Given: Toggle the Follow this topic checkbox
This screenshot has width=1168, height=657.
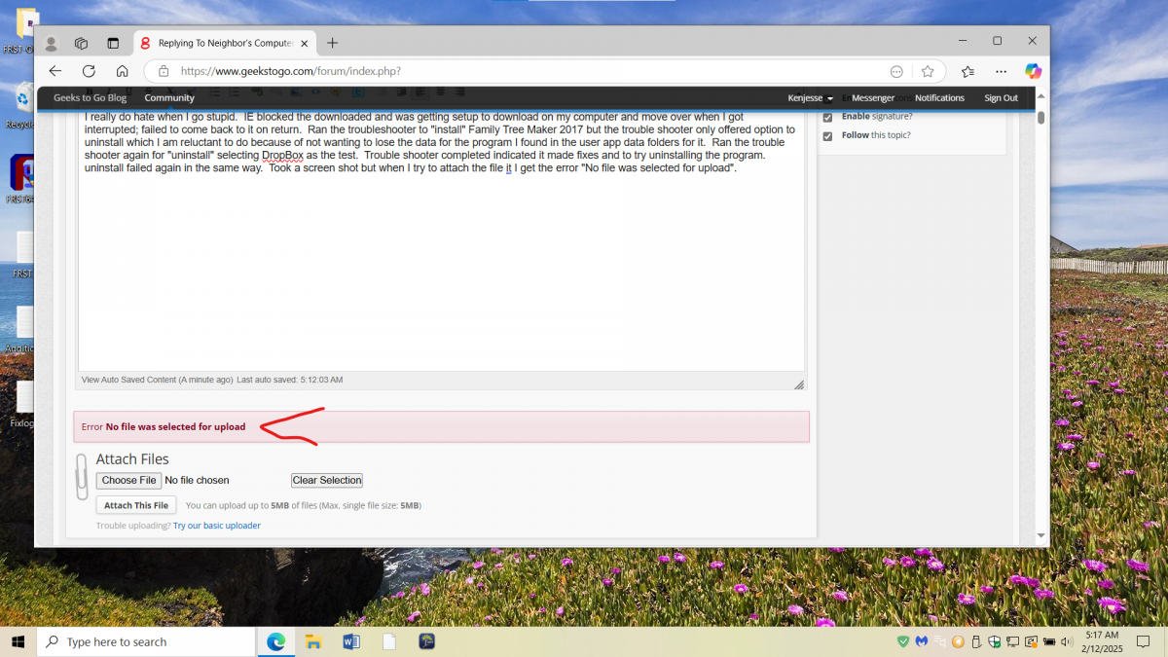Looking at the screenshot, I should [x=828, y=136].
